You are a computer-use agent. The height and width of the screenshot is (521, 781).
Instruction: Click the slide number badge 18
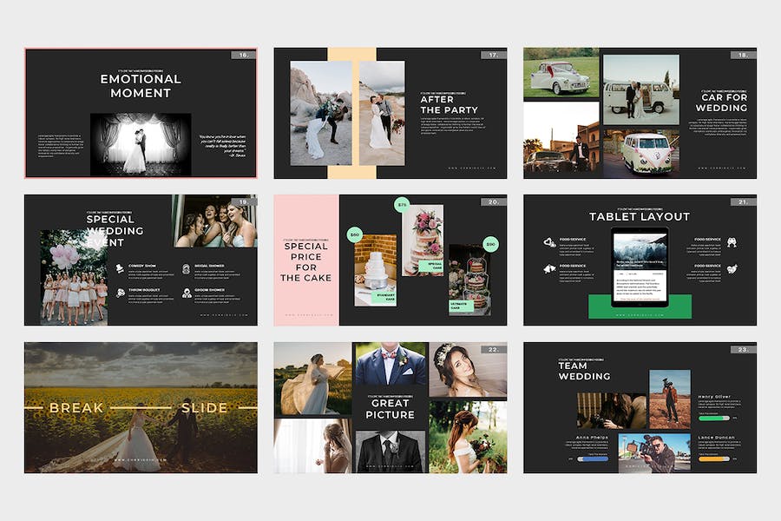743,55
